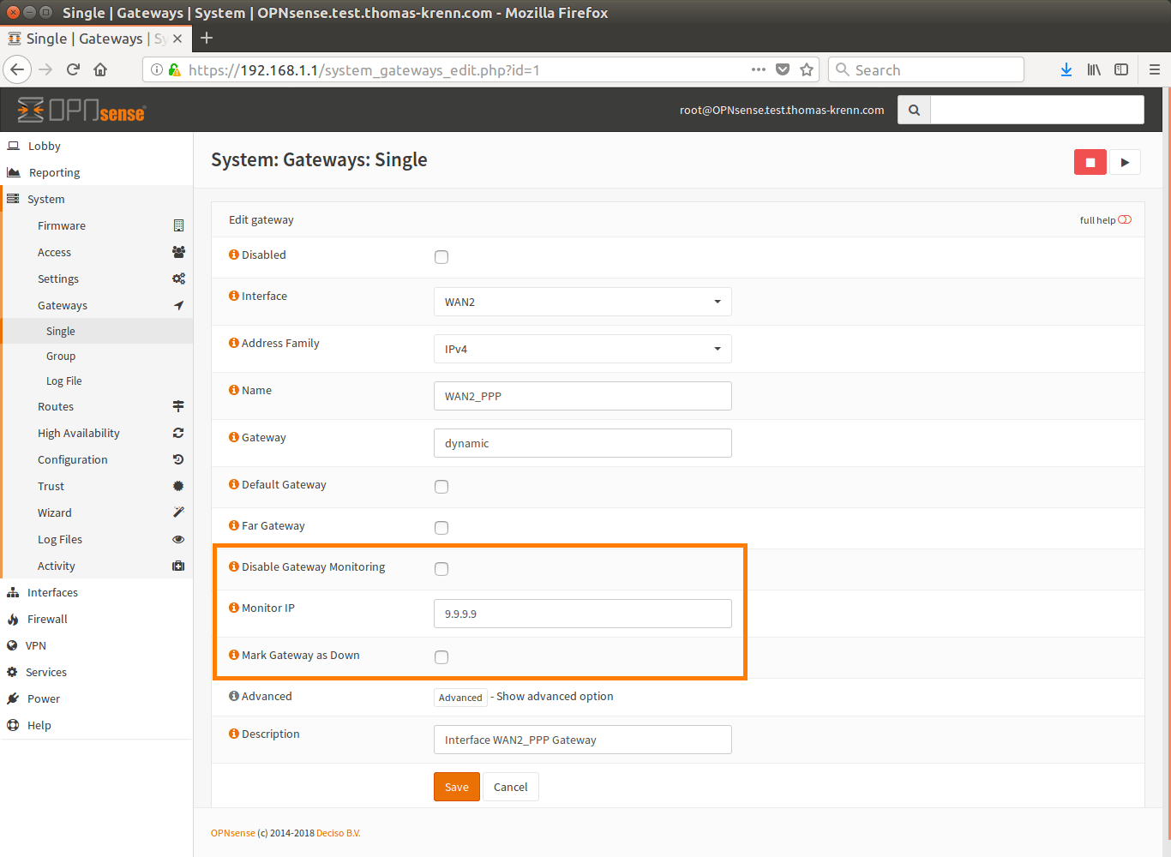Click the info icon beside Monitor IP
The height and width of the screenshot is (857, 1171).
pos(233,608)
